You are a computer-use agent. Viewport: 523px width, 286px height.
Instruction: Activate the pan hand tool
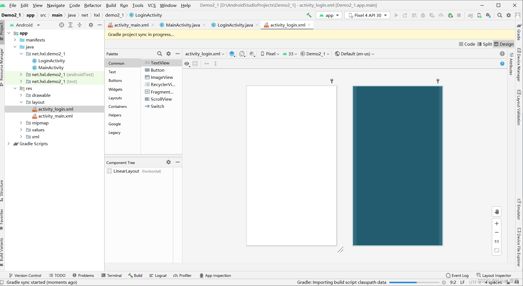(497, 212)
